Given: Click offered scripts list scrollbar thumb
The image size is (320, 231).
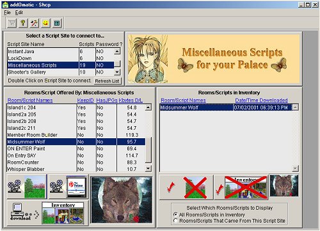Looking at the screenshot, I should (x=148, y=150).
